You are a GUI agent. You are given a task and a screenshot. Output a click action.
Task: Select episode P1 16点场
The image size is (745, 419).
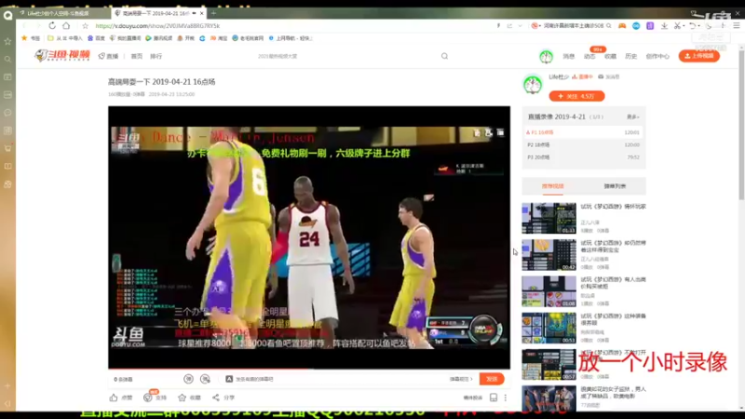tap(584, 132)
